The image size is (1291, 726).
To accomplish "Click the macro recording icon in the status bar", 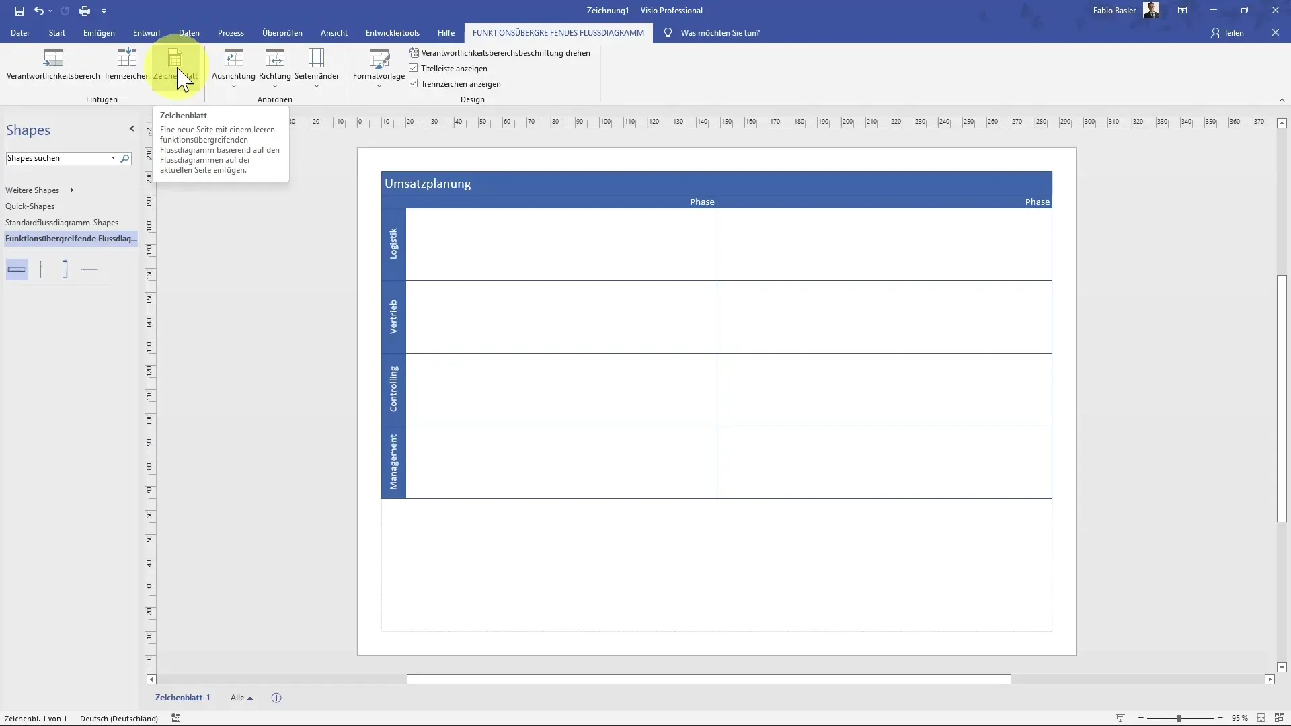I will (176, 718).
